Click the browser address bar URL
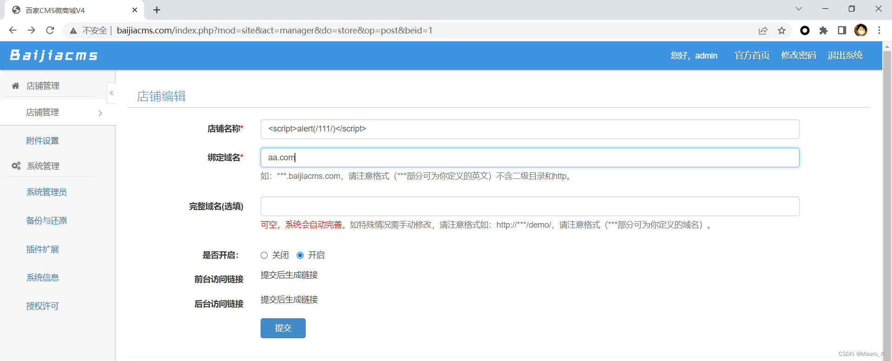This screenshot has height=361, width=892. 275,31
